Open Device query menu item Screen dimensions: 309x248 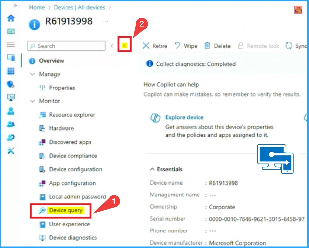coord(66,210)
